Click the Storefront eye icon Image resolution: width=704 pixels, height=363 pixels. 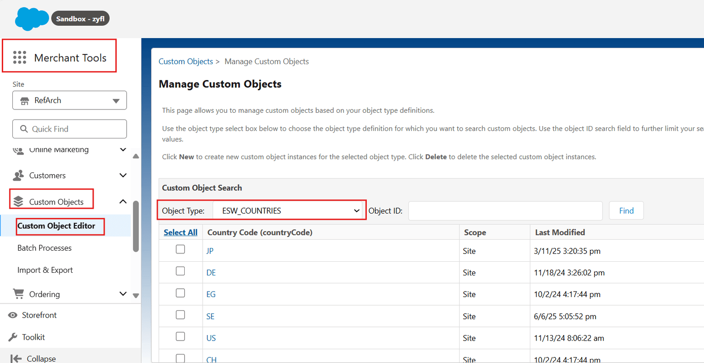click(x=13, y=315)
